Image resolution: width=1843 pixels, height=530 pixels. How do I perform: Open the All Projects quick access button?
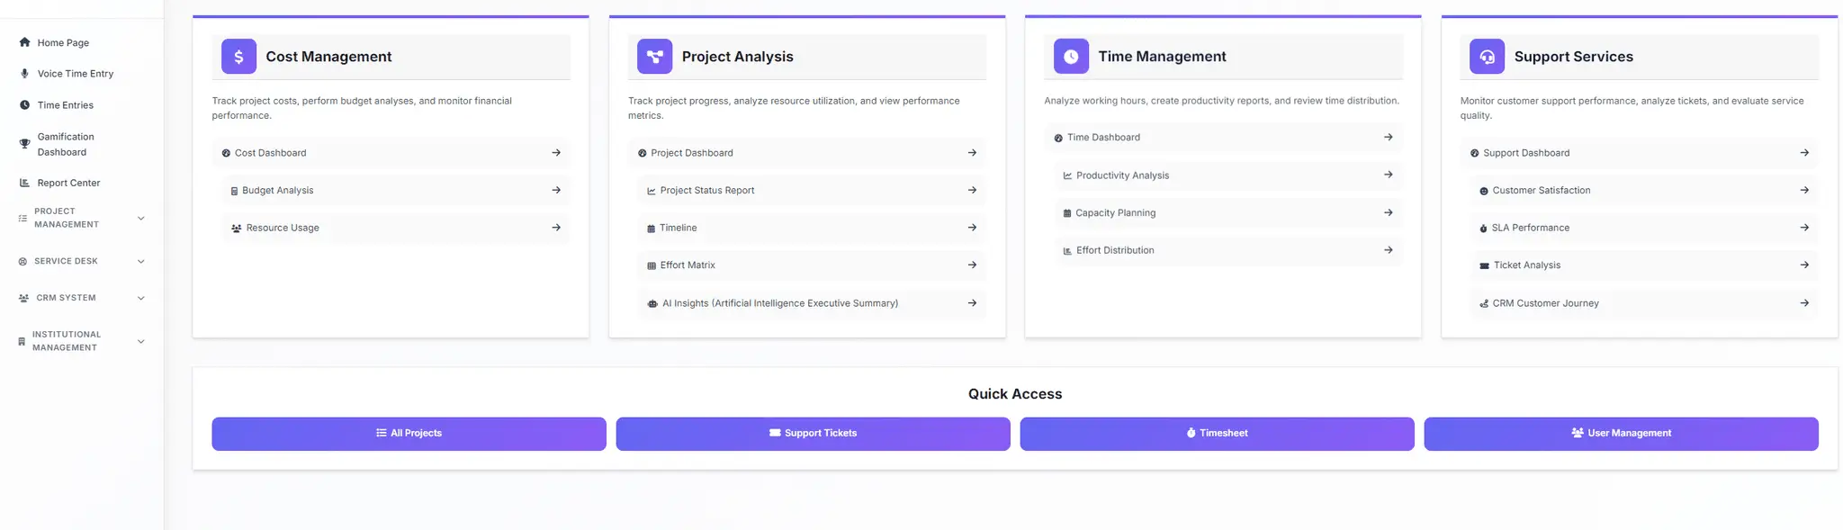point(409,434)
